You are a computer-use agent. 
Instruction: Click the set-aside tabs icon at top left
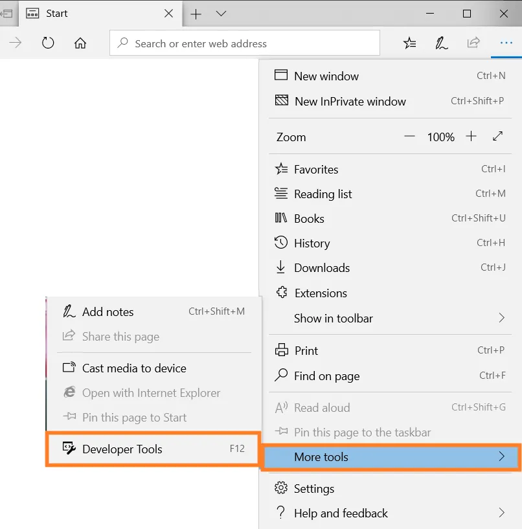click(6, 14)
